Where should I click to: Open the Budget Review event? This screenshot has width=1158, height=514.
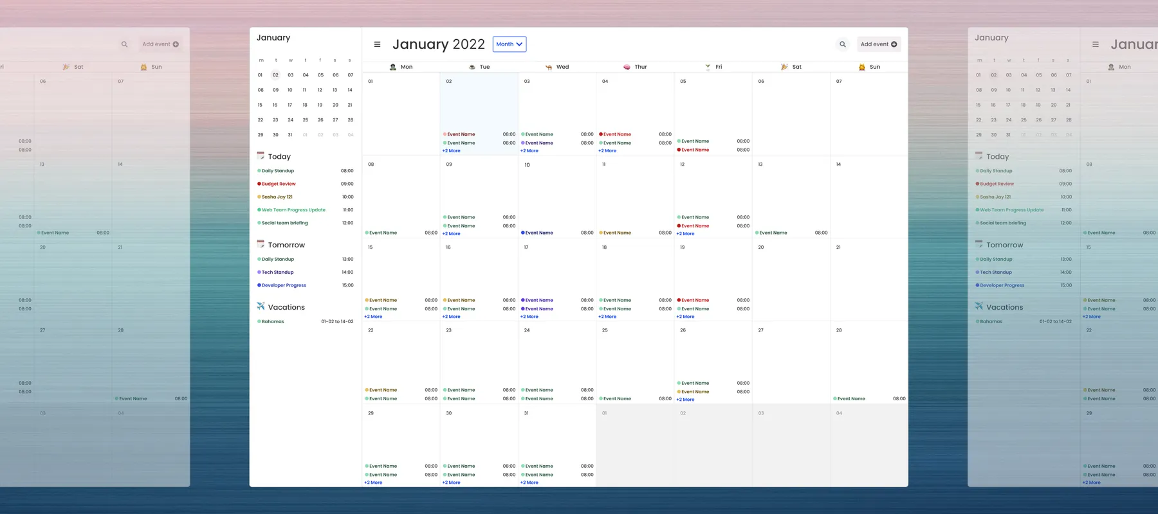click(x=306, y=184)
